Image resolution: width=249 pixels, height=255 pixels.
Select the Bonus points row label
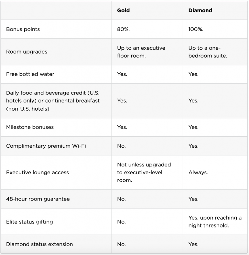pyautogui.click(x=23, y=29)
